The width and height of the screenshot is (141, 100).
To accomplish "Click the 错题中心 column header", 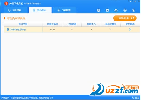I will point(91,24).
